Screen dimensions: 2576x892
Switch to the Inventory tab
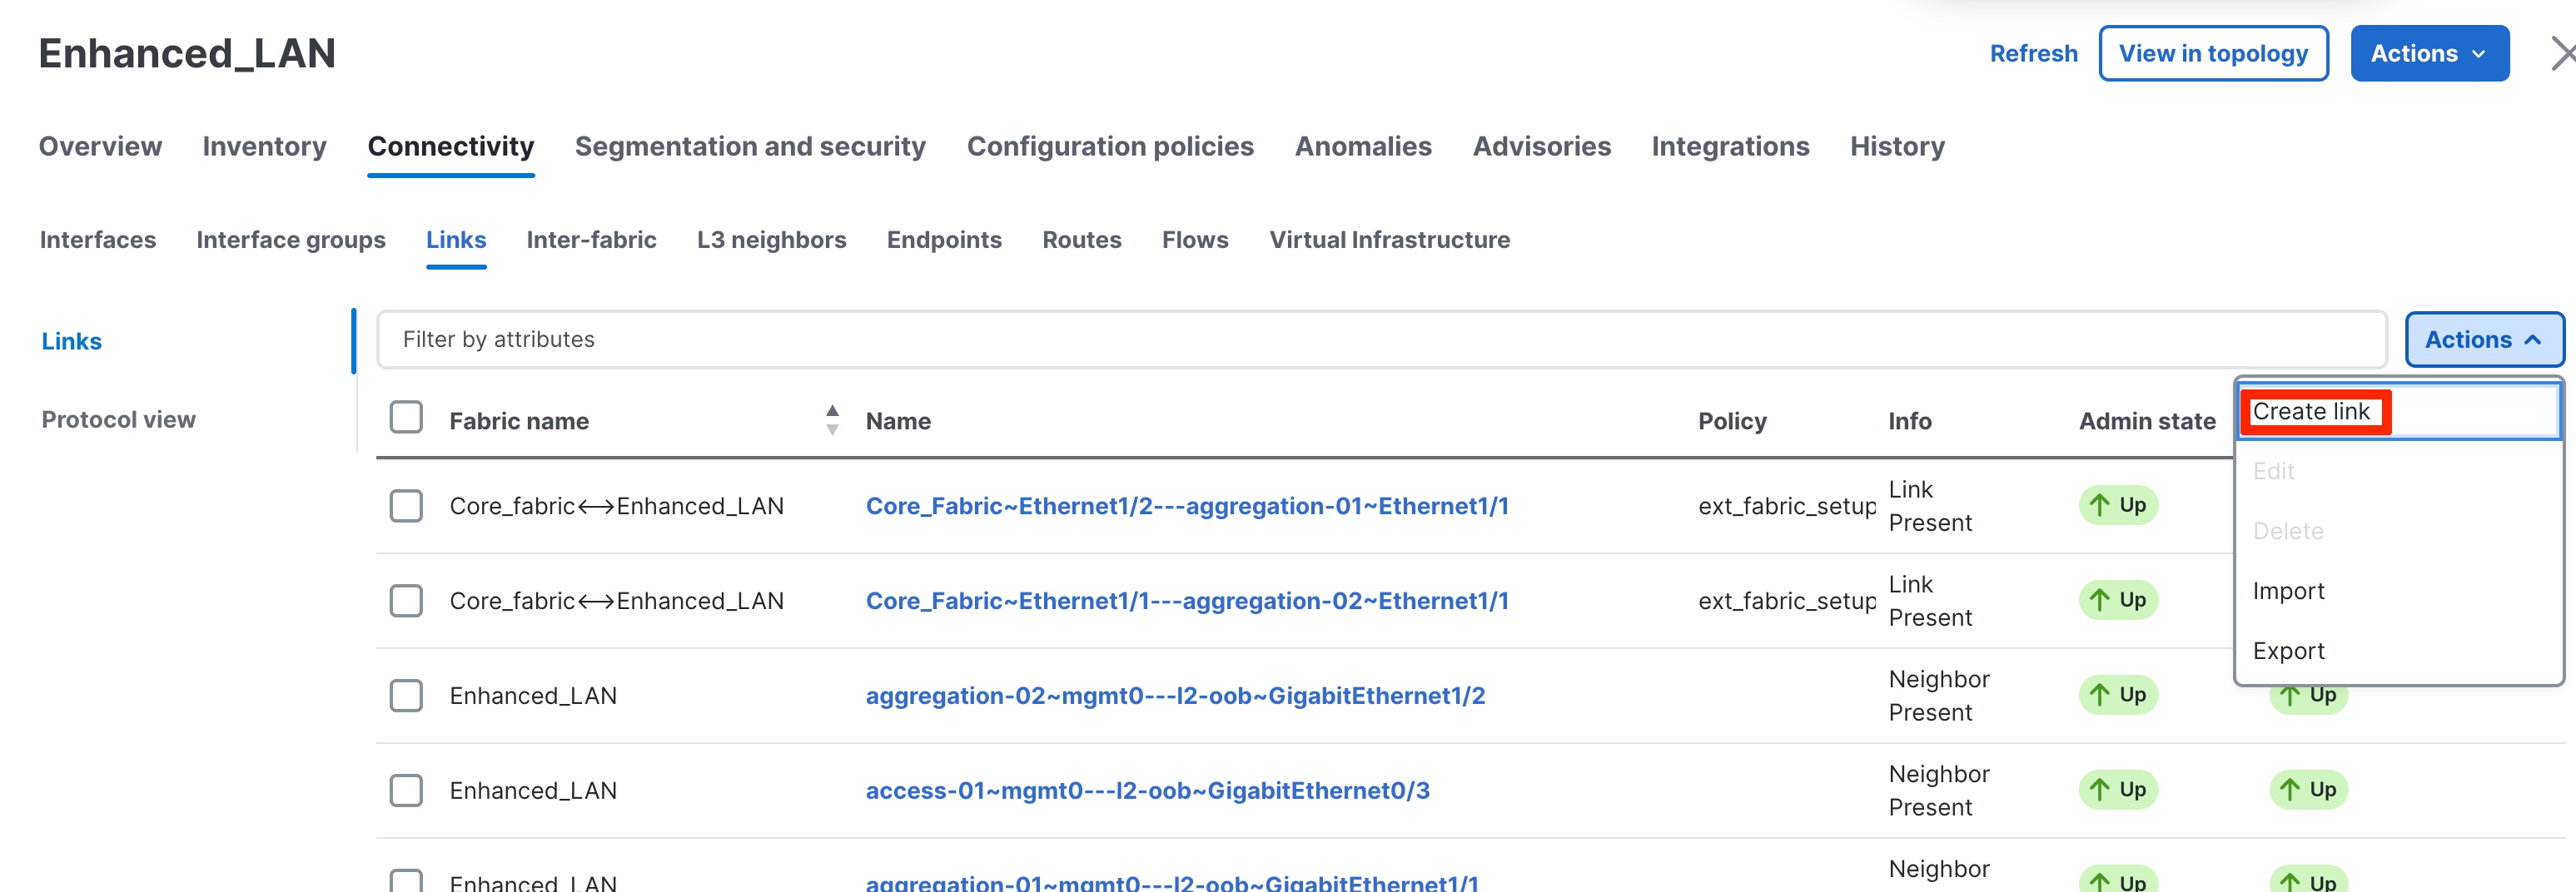click(264, 146)
